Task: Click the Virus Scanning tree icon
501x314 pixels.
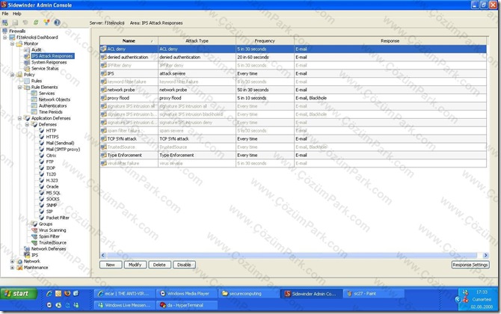Action: 34,230
